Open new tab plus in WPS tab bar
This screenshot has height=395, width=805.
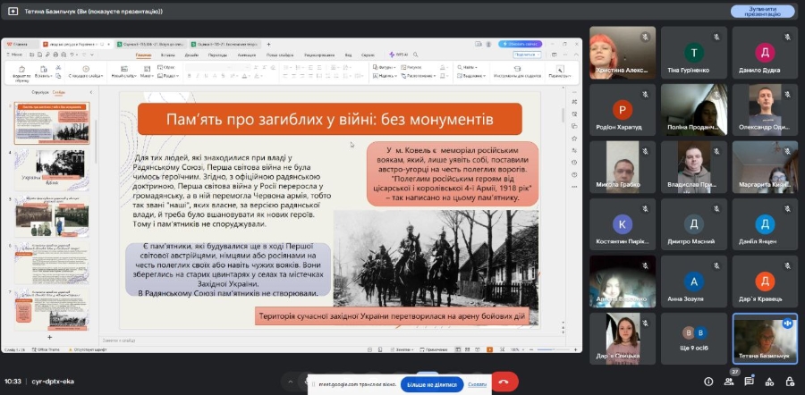[268, 44]
